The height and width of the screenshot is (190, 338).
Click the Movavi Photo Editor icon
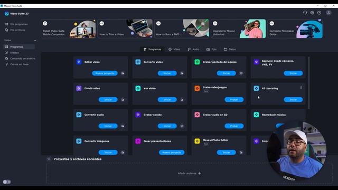(x=197, y=141)
